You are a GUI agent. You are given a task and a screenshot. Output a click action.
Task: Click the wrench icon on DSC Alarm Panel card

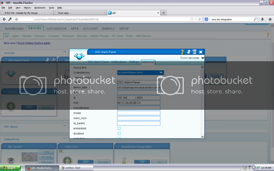53,60
